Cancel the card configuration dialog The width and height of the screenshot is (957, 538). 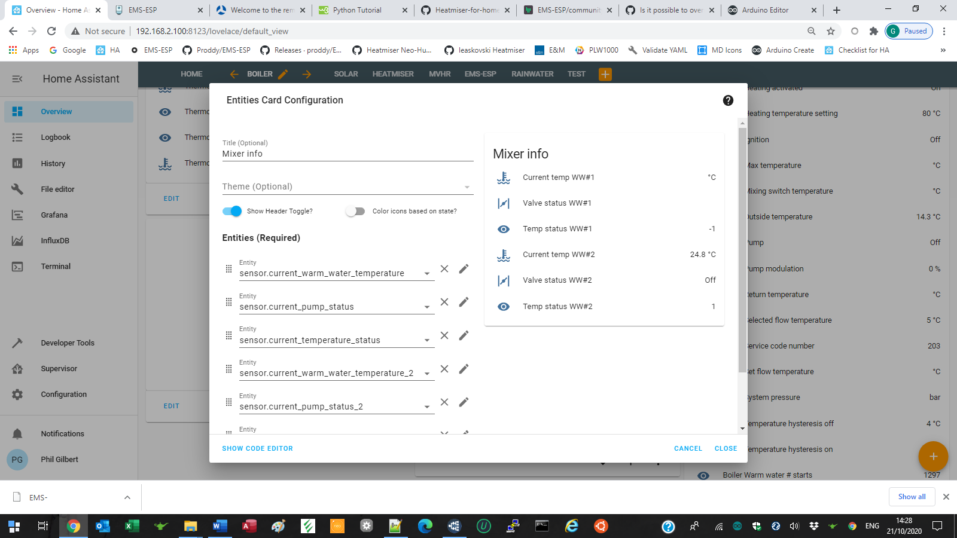(x=688, y=448)
